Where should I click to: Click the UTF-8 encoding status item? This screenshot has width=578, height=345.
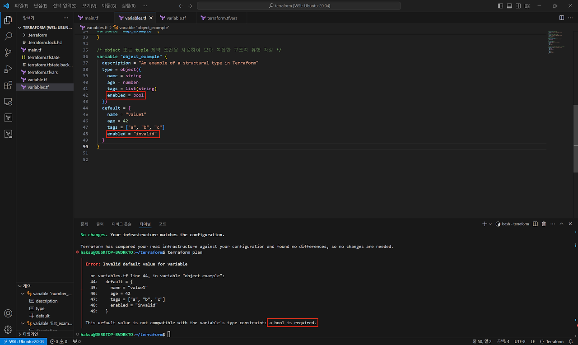tap(520, 341)
